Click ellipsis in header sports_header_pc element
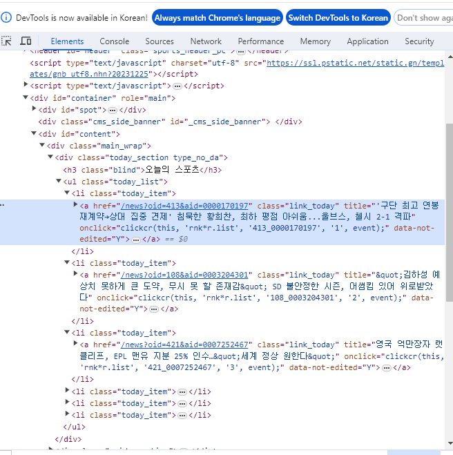Image resolution: width=453 pixels, height=455 pixels. pyautogui.click(x=240, y=52)
